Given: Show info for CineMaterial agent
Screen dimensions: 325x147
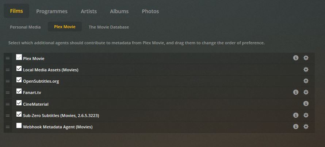Looking at the screenshot, I should coord(306,104).
